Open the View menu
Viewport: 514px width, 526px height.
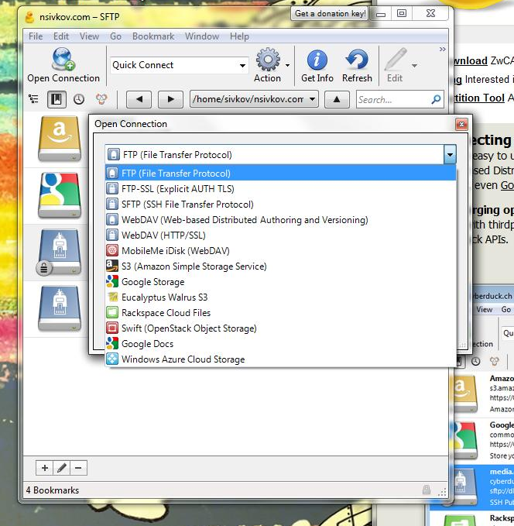coord(89,36)
